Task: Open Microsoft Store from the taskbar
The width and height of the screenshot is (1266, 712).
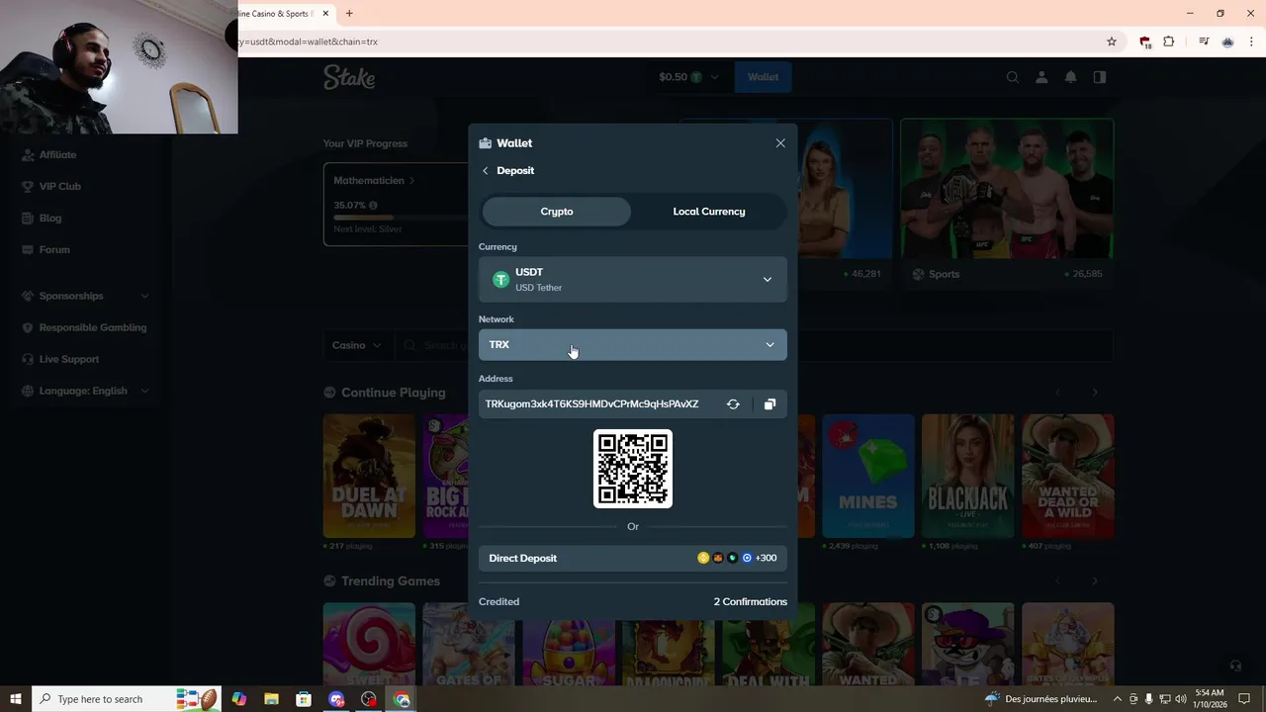Action: (x=304, y=699)
